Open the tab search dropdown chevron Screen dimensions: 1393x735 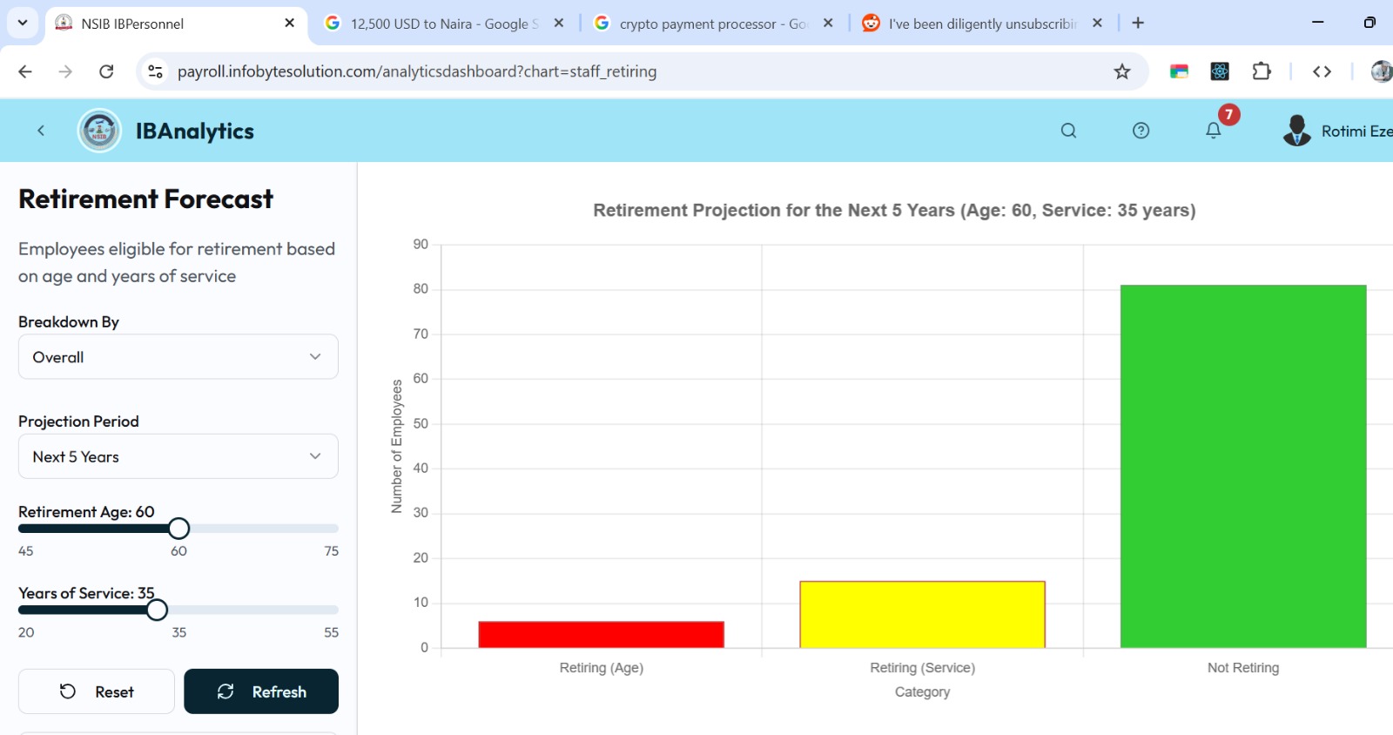(x=23, y=24)
